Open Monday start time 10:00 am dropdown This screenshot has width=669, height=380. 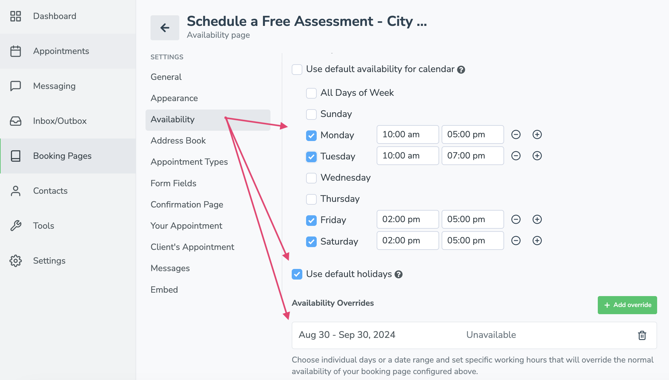coord(408,134)
